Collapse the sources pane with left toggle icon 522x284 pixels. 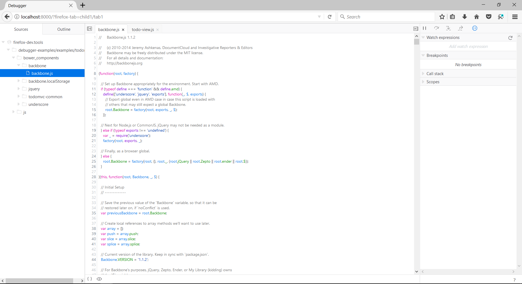point(89,29)
